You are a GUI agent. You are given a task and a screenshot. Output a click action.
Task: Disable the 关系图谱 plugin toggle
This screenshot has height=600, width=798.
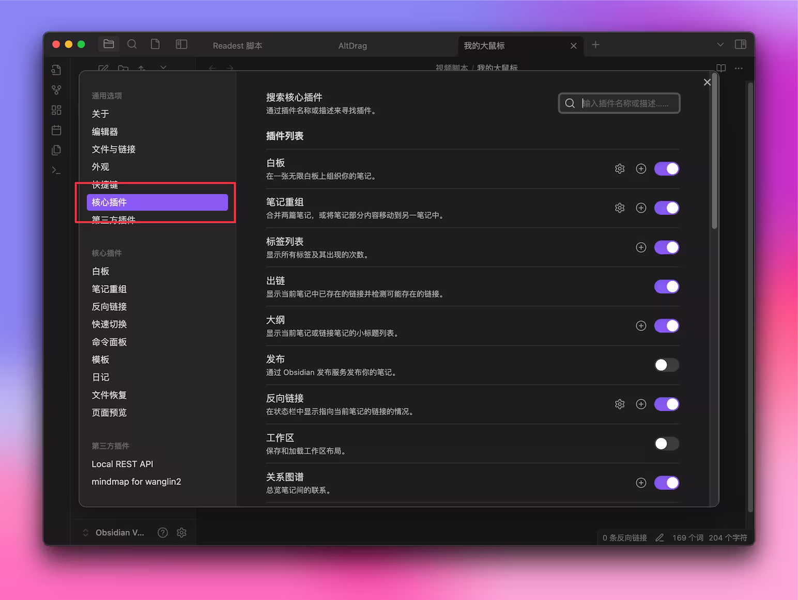pyautogui.click(x=667, y=483)
